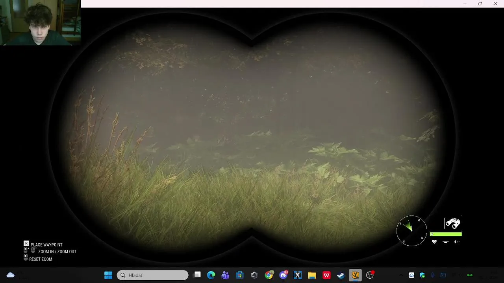Screen dimensions: 504x283
Task: Click the streamer webcam overlay thumbnail
Action: (40, 23)
